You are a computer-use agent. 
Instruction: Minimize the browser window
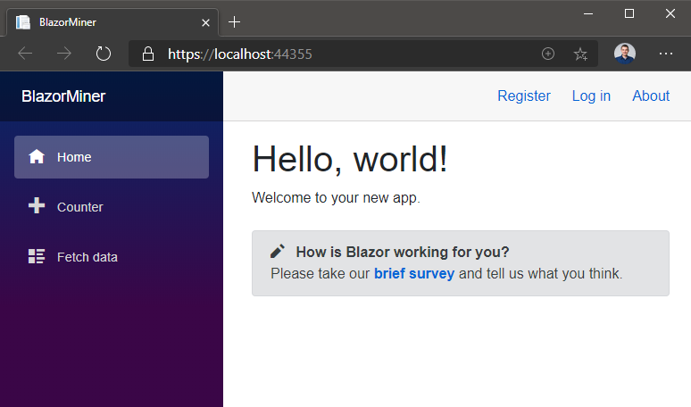click(587, 13)
